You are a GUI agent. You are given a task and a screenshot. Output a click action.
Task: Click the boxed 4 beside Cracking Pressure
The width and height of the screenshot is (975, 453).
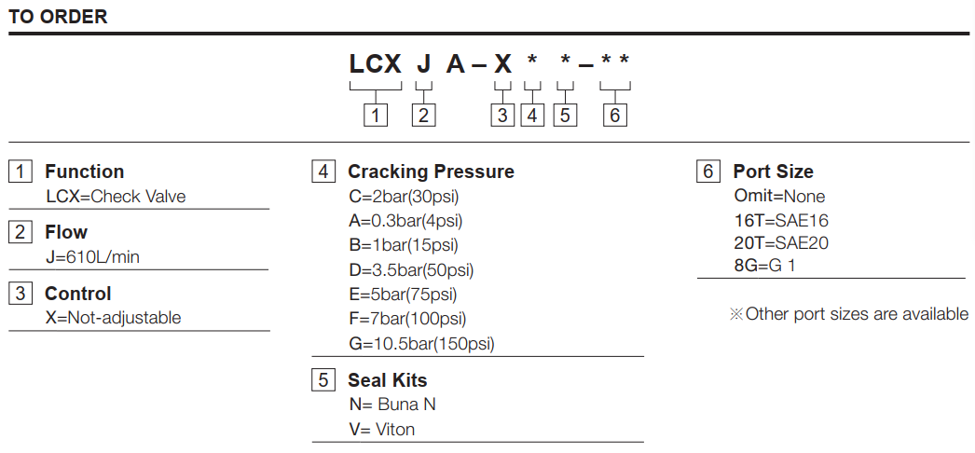(x=323, y=171)
